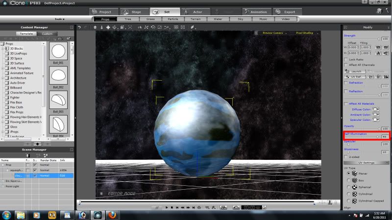
Task: Switch Content Manager to Custom tab
Action: (x=47, y=33)
